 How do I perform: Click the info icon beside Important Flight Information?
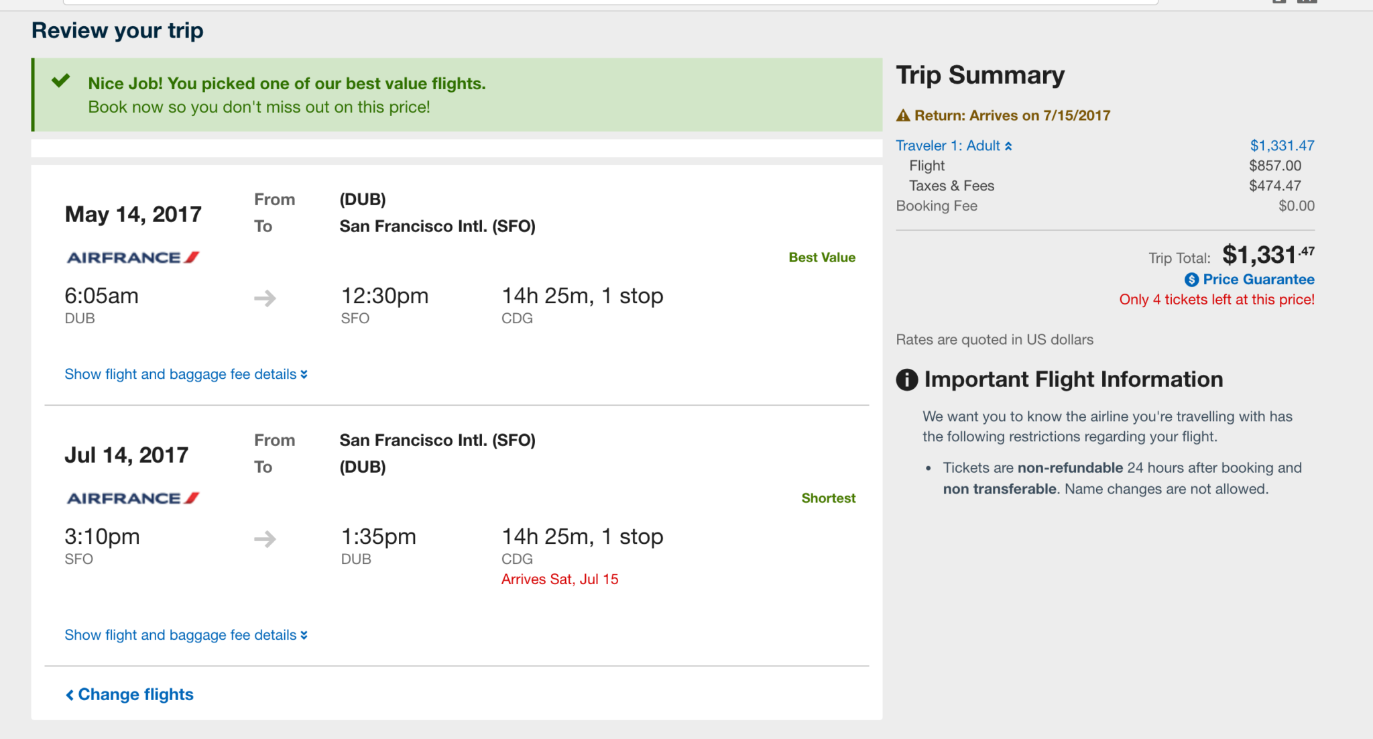point(907,380)
